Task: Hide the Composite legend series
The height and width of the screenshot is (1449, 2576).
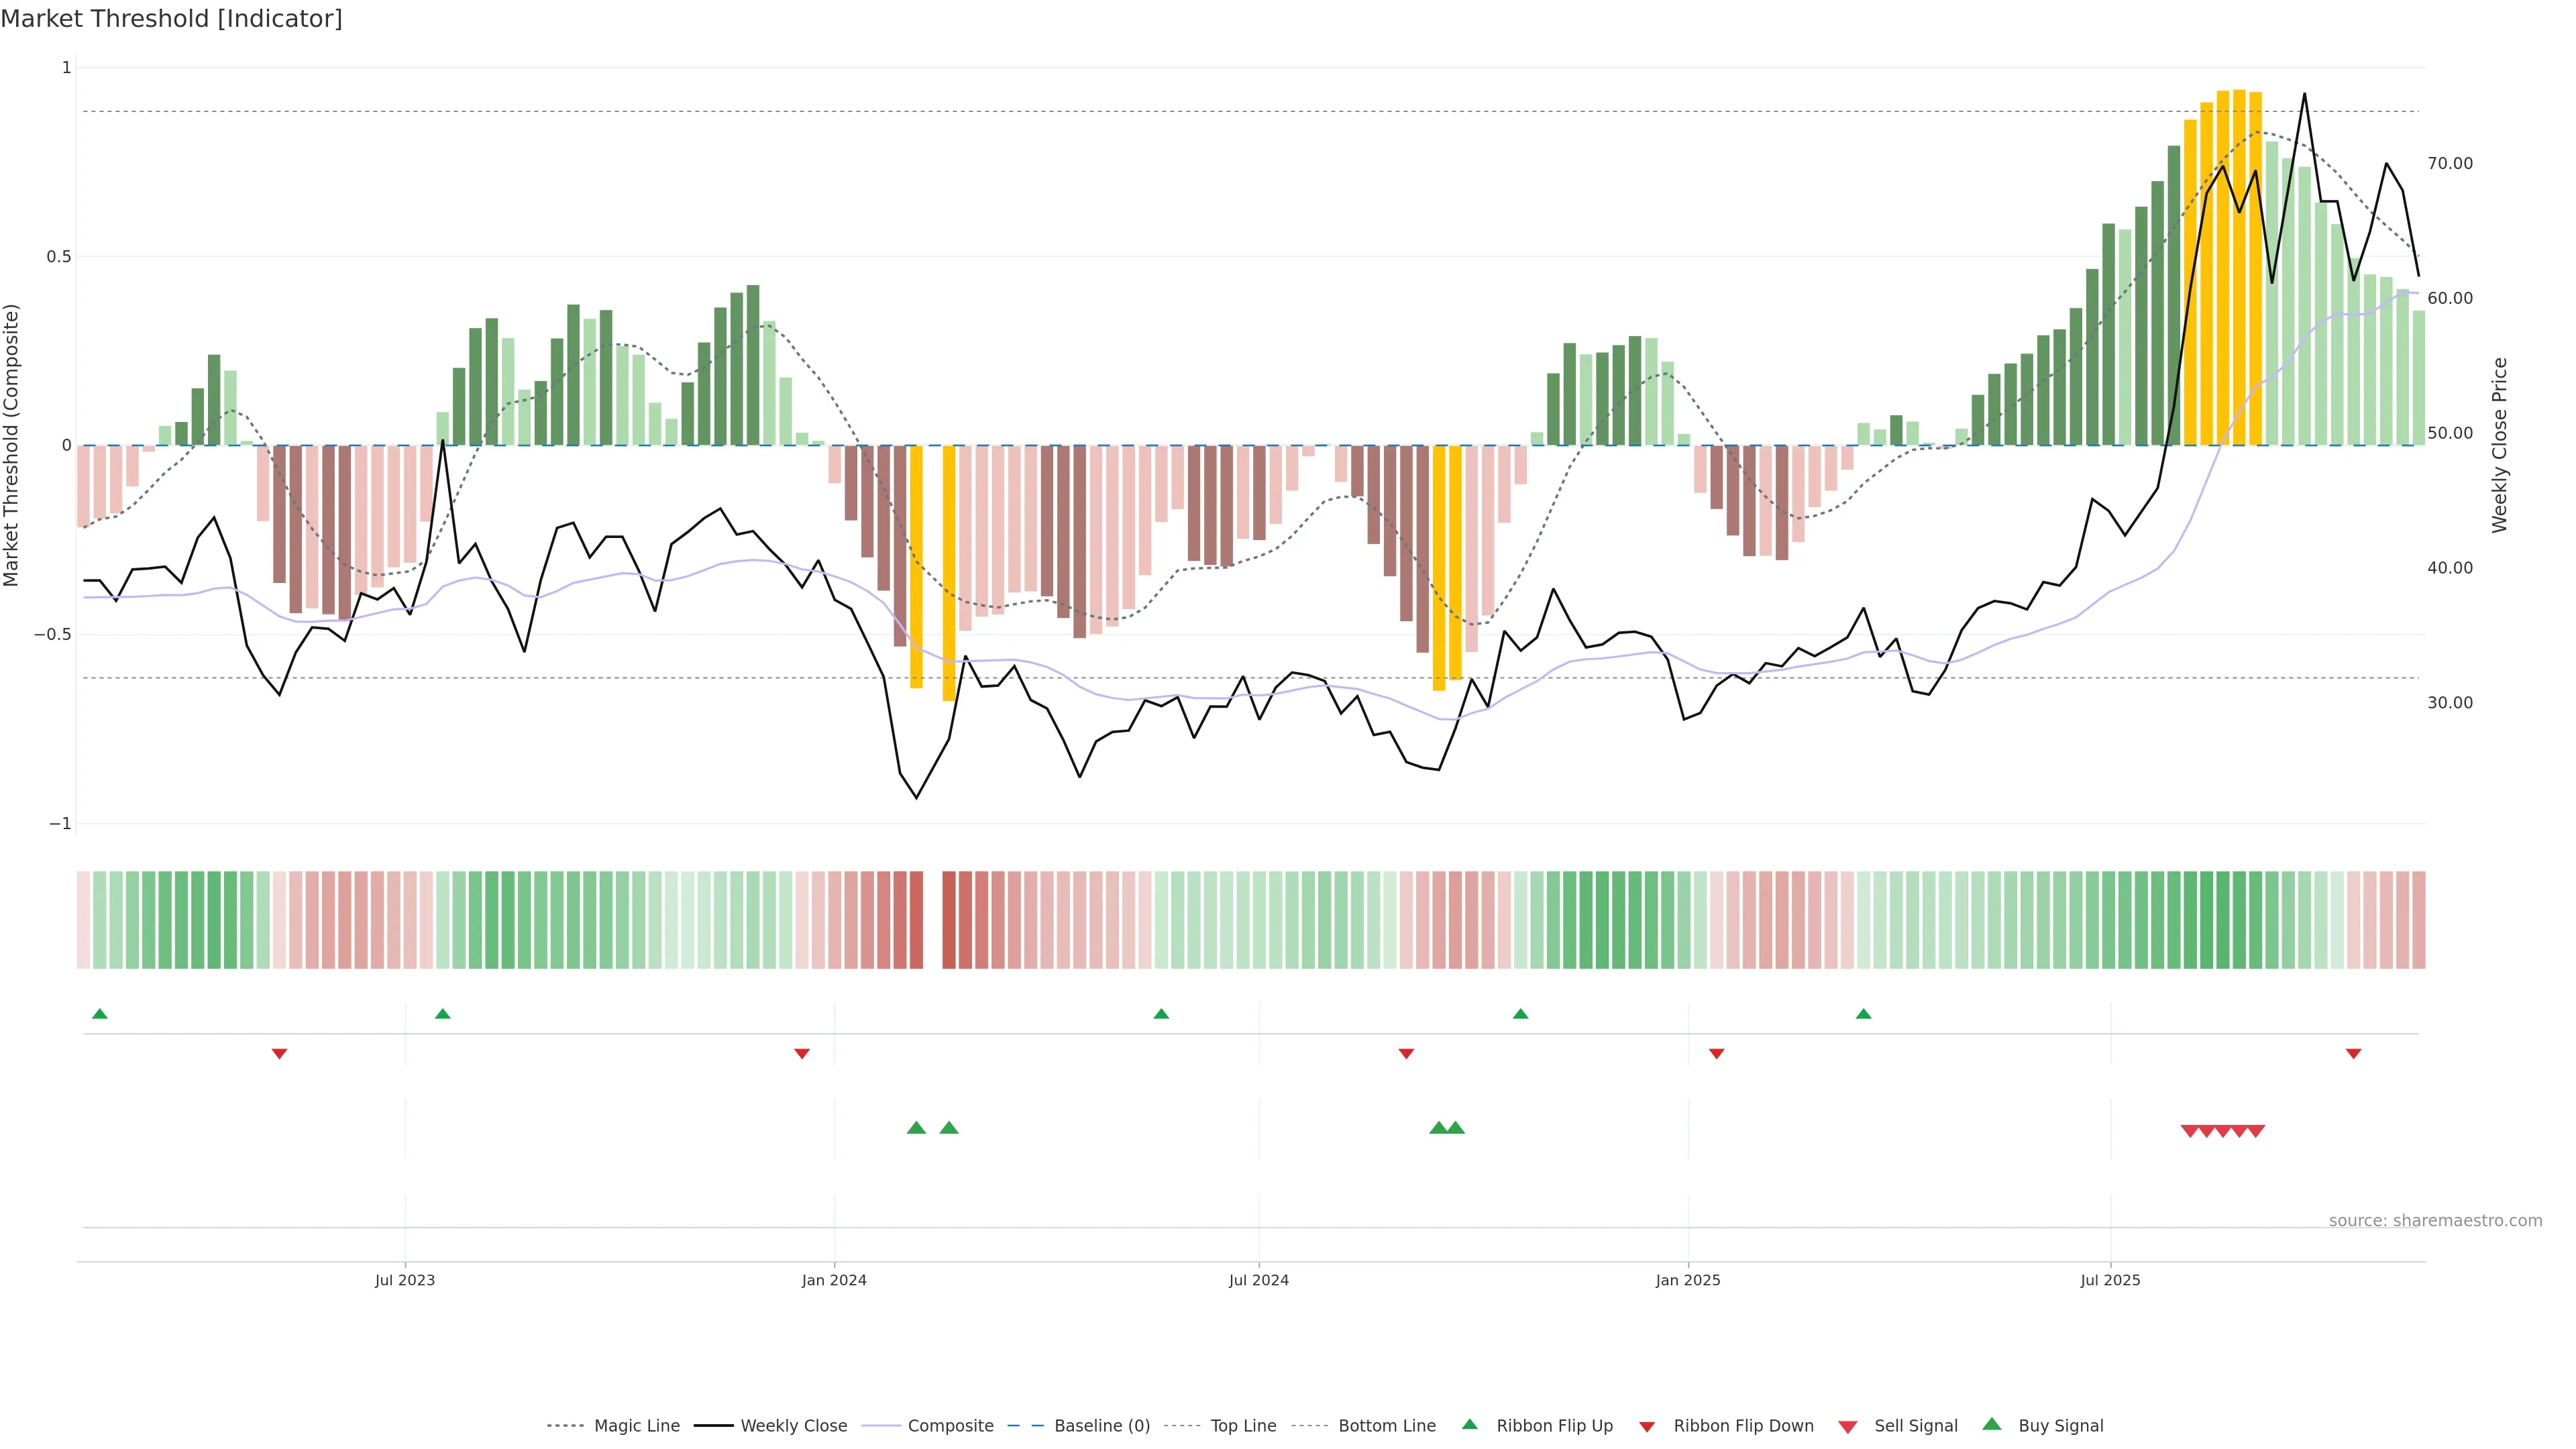Action: [x=950, y=1425]
